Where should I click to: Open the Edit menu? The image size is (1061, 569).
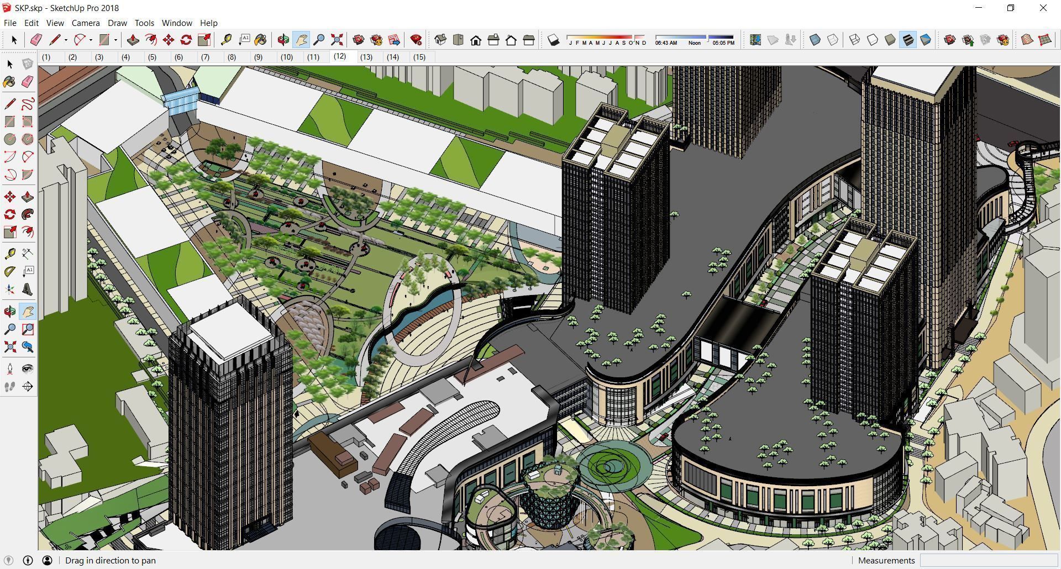pyautogui.click(x=31, y=23)
